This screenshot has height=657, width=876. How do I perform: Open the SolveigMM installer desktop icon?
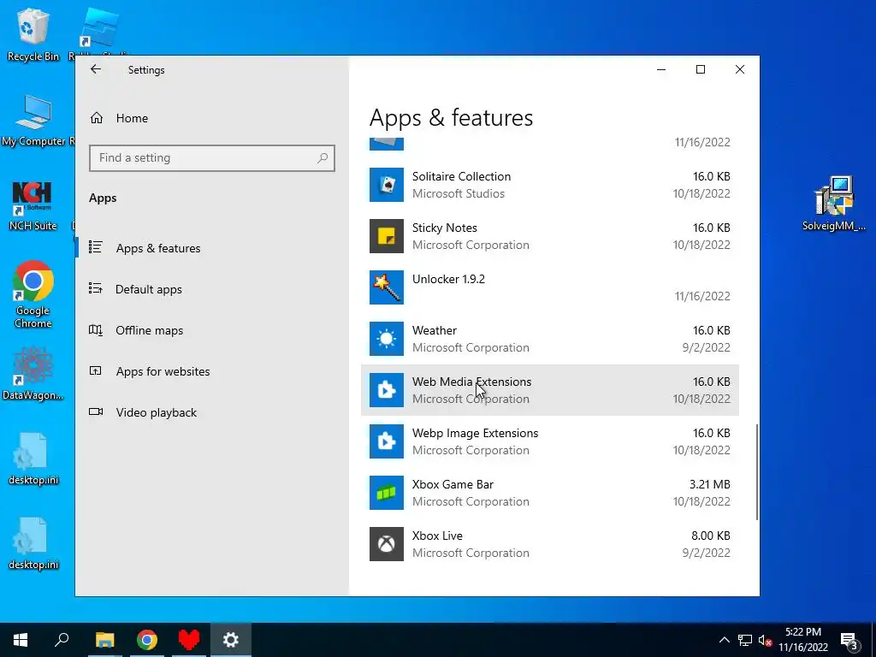[x=833, y=204]
